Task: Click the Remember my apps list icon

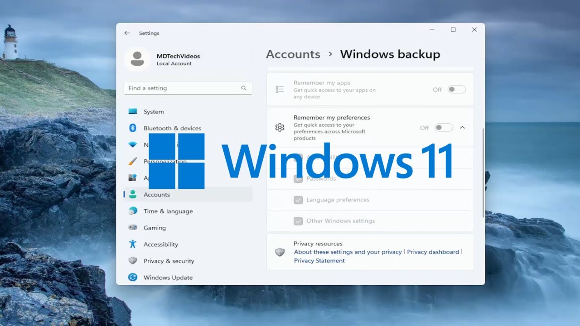Action: coord(280,90)
